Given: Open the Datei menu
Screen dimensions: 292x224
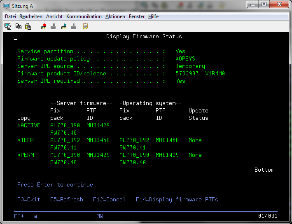Looking at the screenshot, I should coord(11,16).
